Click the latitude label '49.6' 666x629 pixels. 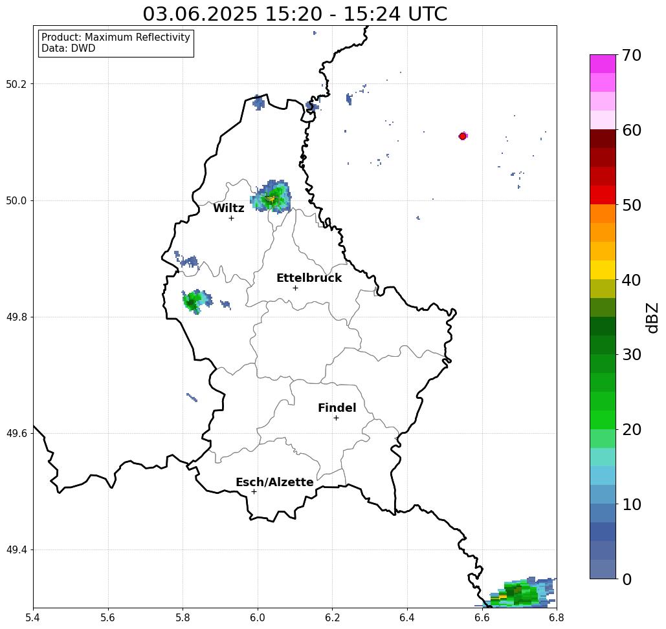(16, 434)
